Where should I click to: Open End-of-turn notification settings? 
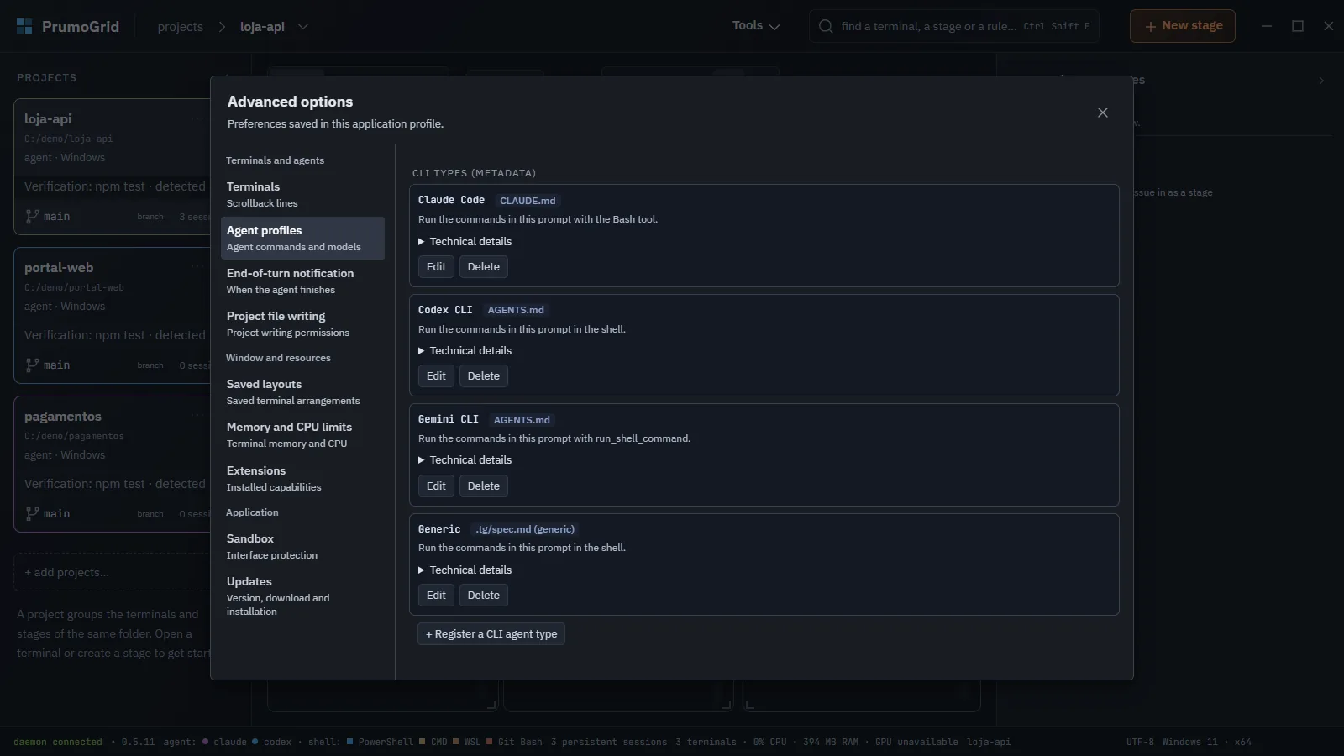point(302,281)
